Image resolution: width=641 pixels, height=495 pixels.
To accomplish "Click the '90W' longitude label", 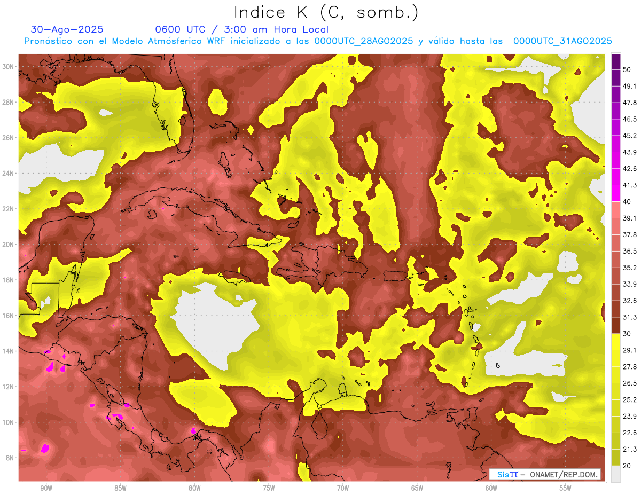I will [46, 489].
